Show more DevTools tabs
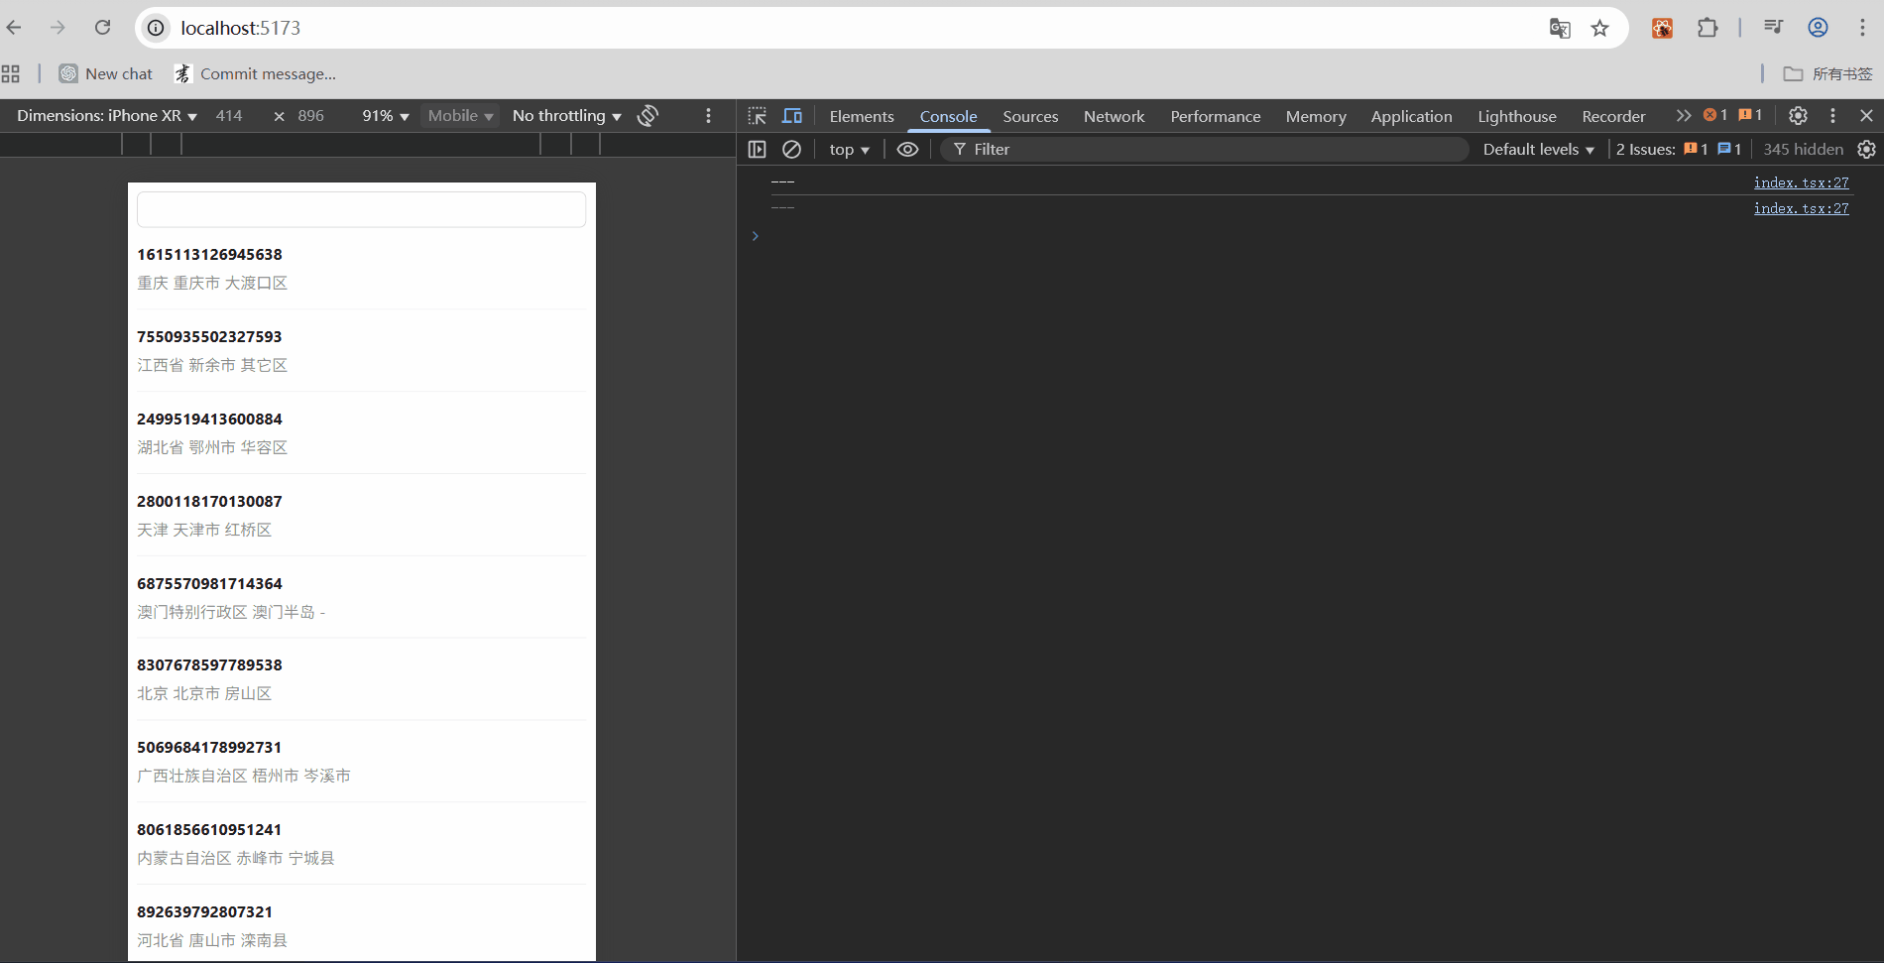 point(1684,116)
